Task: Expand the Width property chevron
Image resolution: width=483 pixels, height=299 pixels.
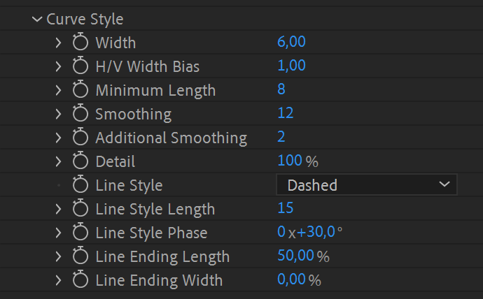Action: pyautogui.click(x=59, y=43)
